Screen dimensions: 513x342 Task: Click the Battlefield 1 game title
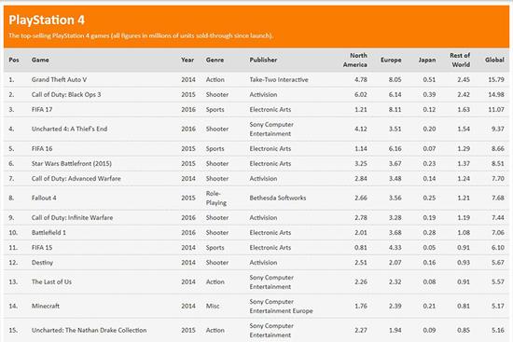point(49,232)
